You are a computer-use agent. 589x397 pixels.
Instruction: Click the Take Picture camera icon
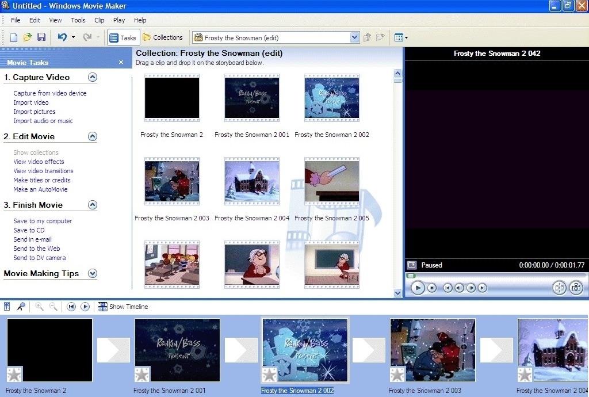(576, 288)
